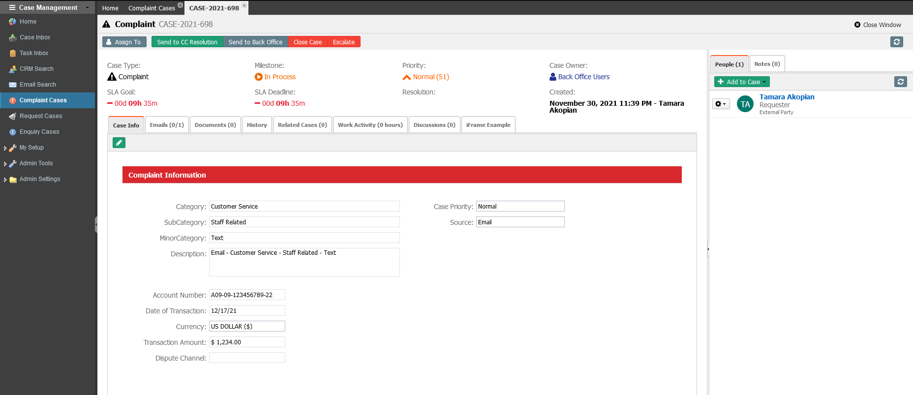Click the TA avatar circle
This screenshot has height=395, width=913.
tap(745, 104)
